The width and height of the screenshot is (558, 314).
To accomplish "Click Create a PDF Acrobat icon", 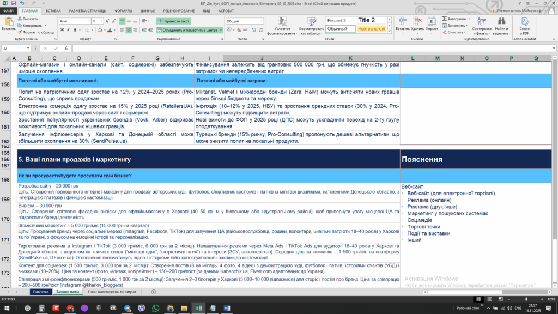I will coord(525,22).
